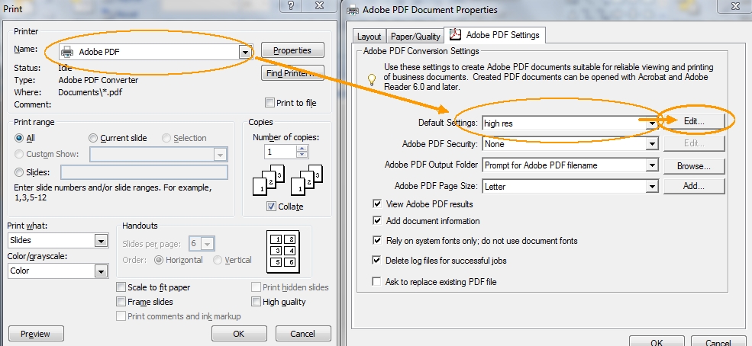The width and height of the screenshot is (752, 346).
Task: Switch to the Layout tab
Action: pos(370,36)
